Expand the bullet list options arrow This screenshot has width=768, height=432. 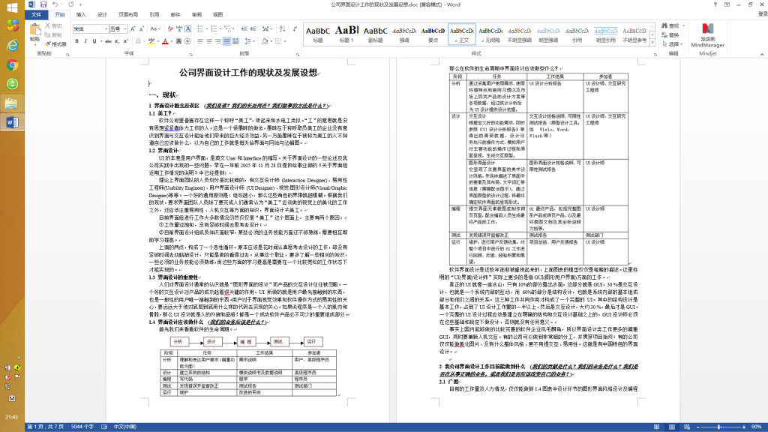pyautogui.click(x=207, y=29)
